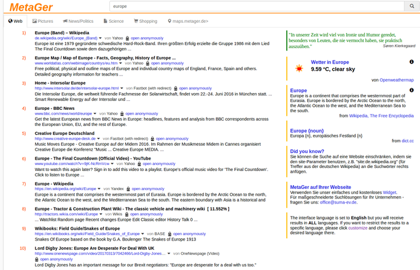
Task: Click the MetaGer auf Ihrer Webseite heading
Action: tap(320, 187)
